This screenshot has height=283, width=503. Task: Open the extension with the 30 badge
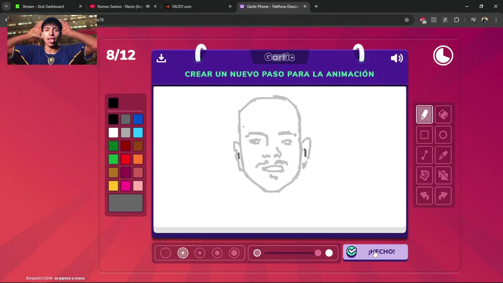click(x=423, y=20)
